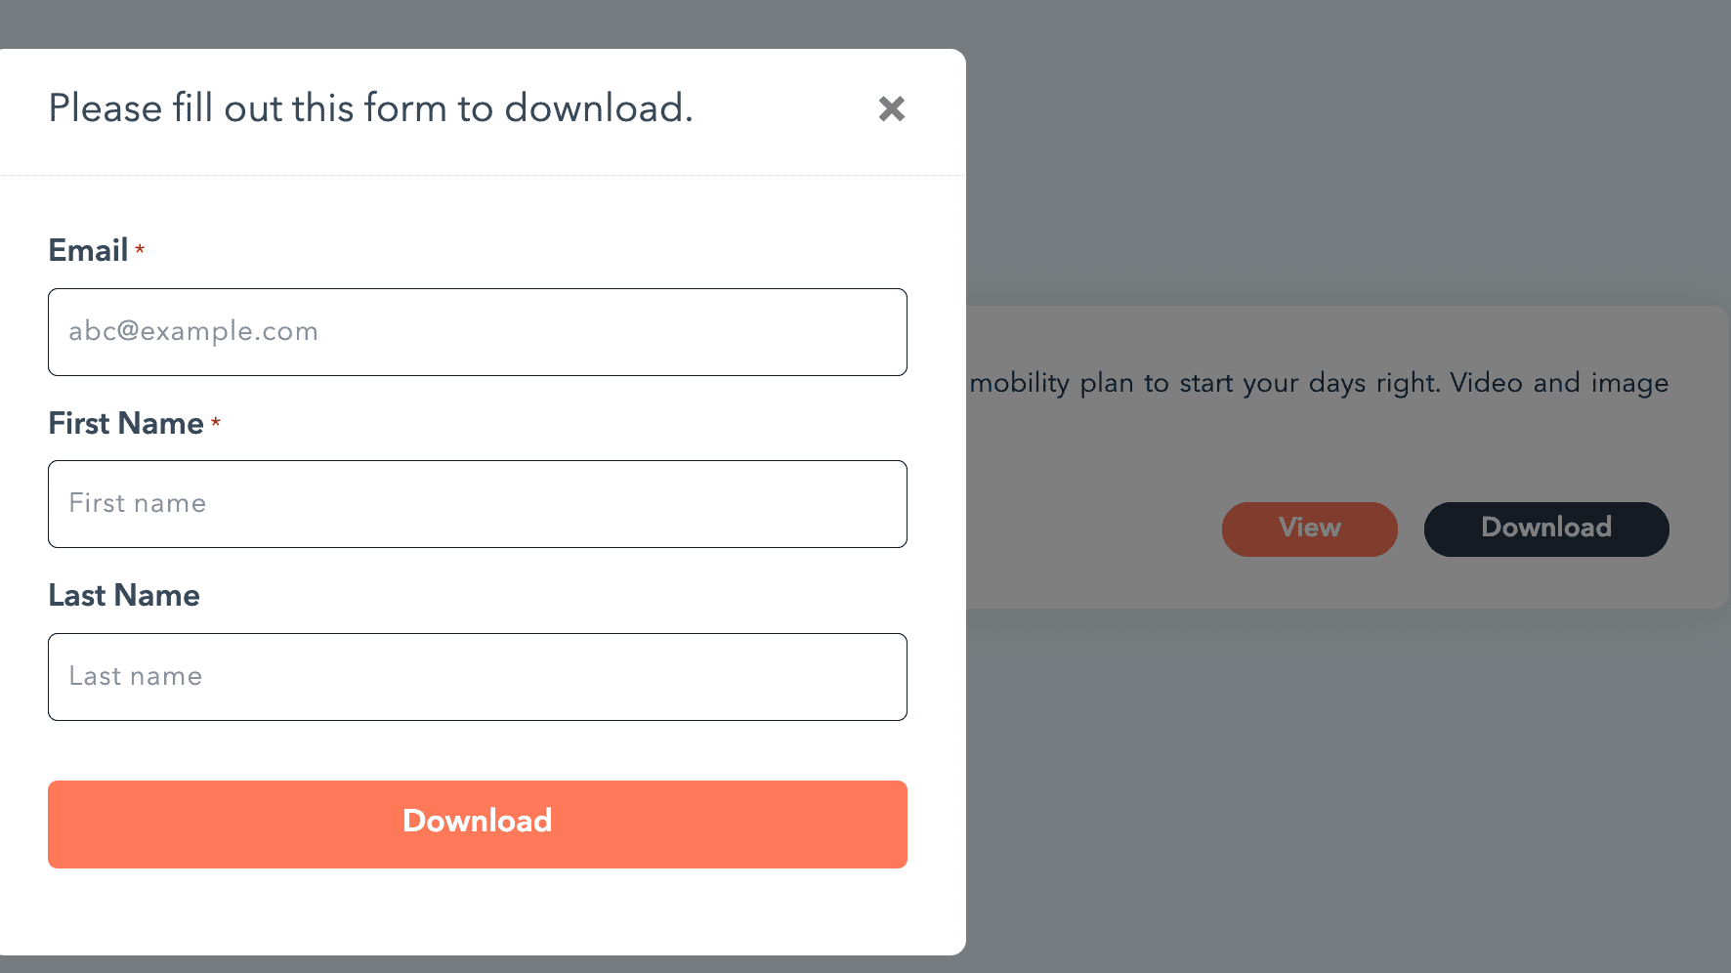Click the 'First name' placeholder text

click(138, 503)
